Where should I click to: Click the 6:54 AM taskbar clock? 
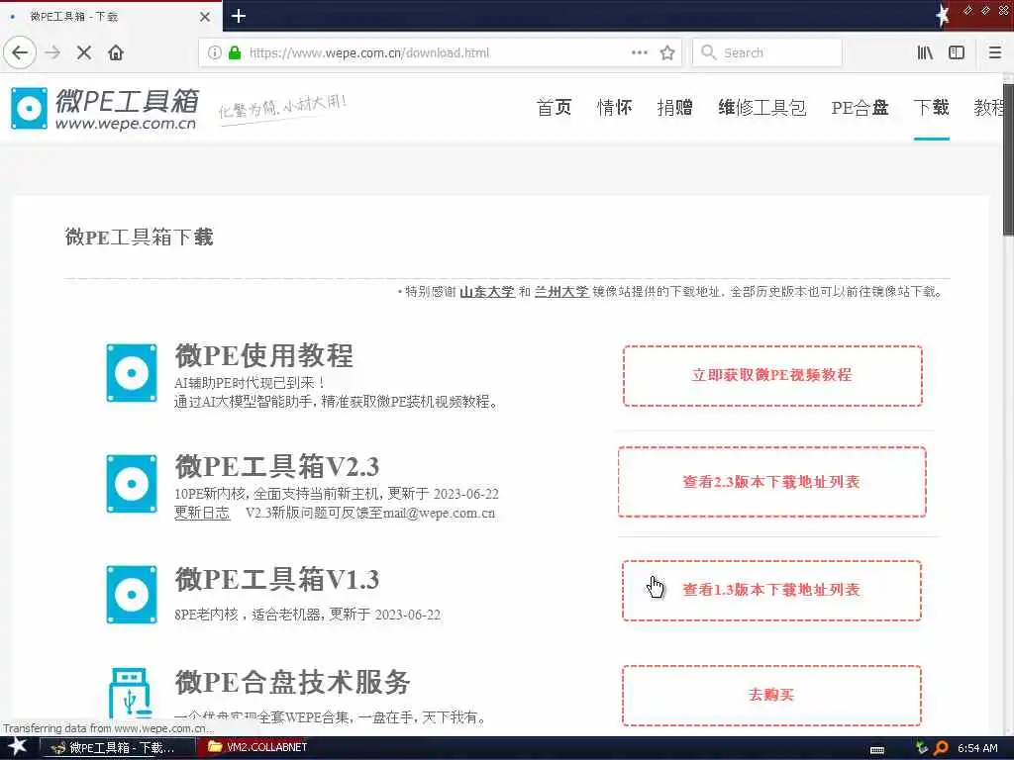point(976,748)
